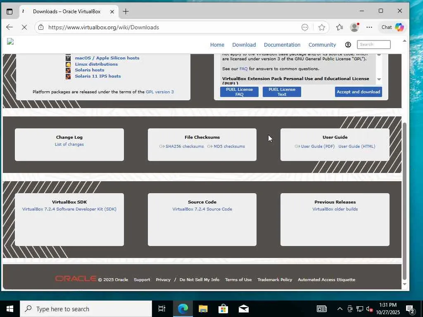The image size is (423, 317).
Task: Open the Privacy footer link
Action: click(163, 280)
